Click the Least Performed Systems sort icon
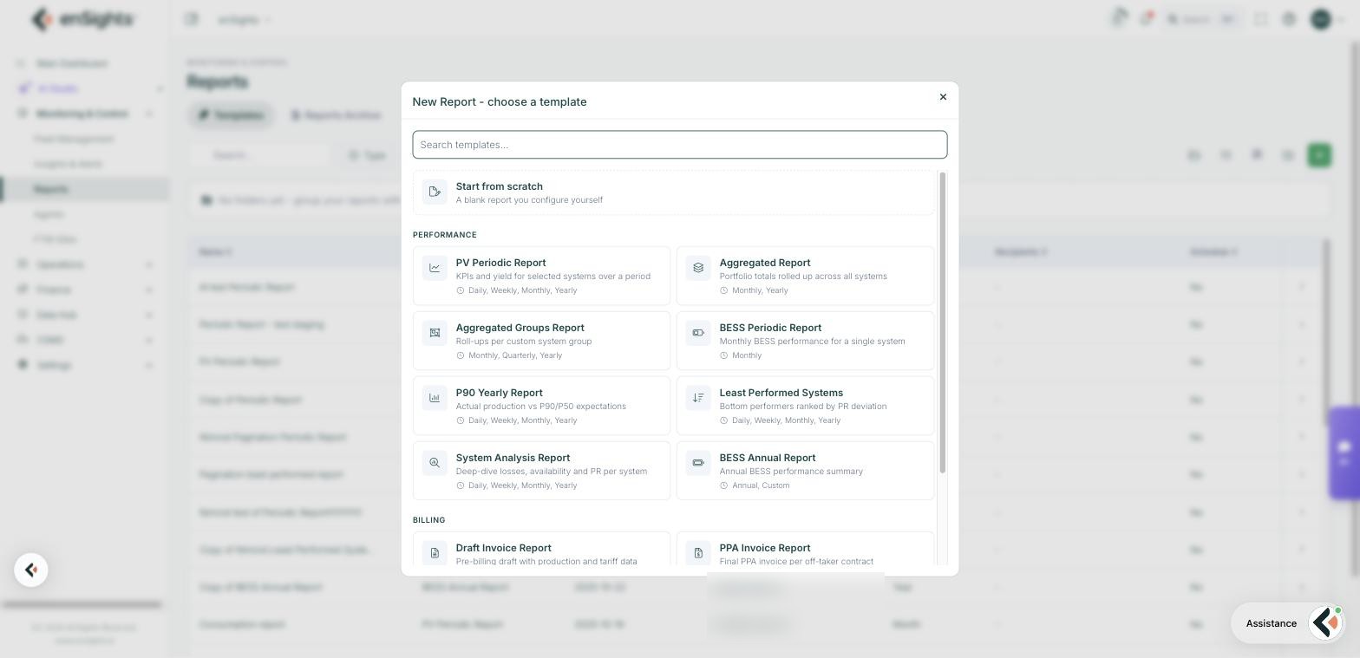This screenshot has width=1360, height=658. coord(698,398)
